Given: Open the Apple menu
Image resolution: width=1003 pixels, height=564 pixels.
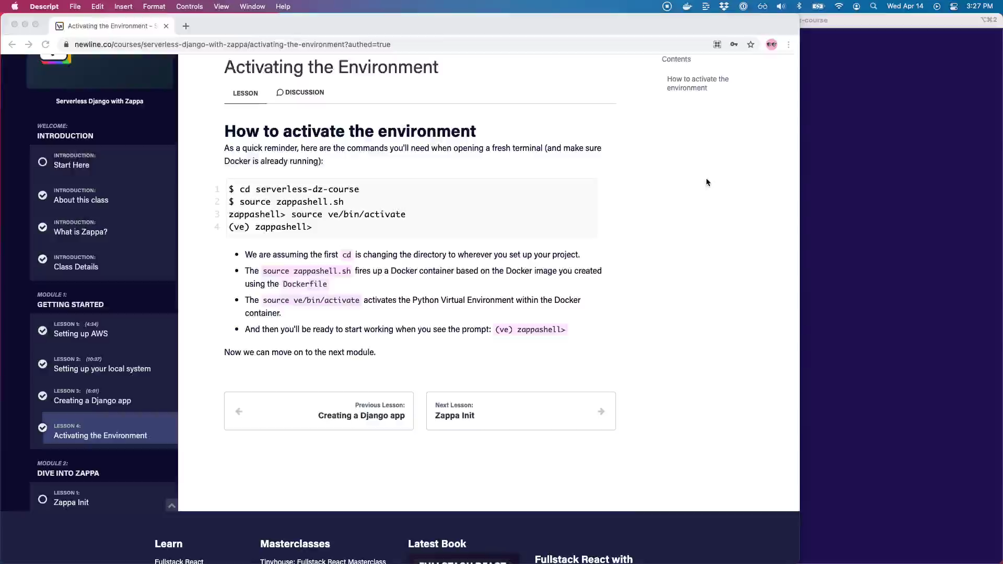Looking at the screenshot, I should coord(15,6).
